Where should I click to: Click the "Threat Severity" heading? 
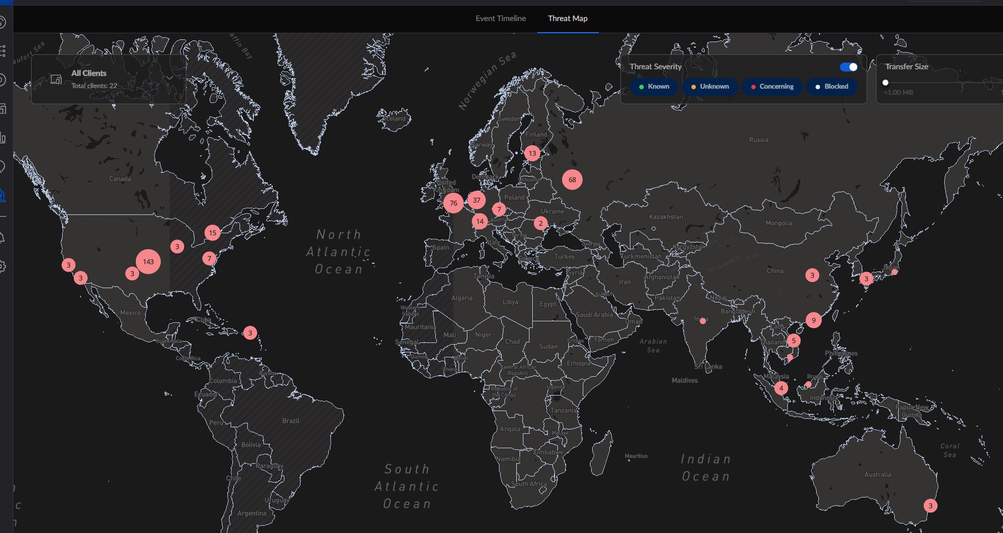pyautogui.click(x=656, y=66)
